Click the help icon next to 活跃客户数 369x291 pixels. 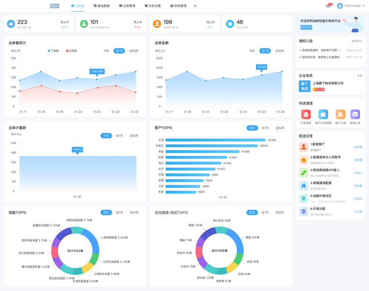[x=177, y=28]
